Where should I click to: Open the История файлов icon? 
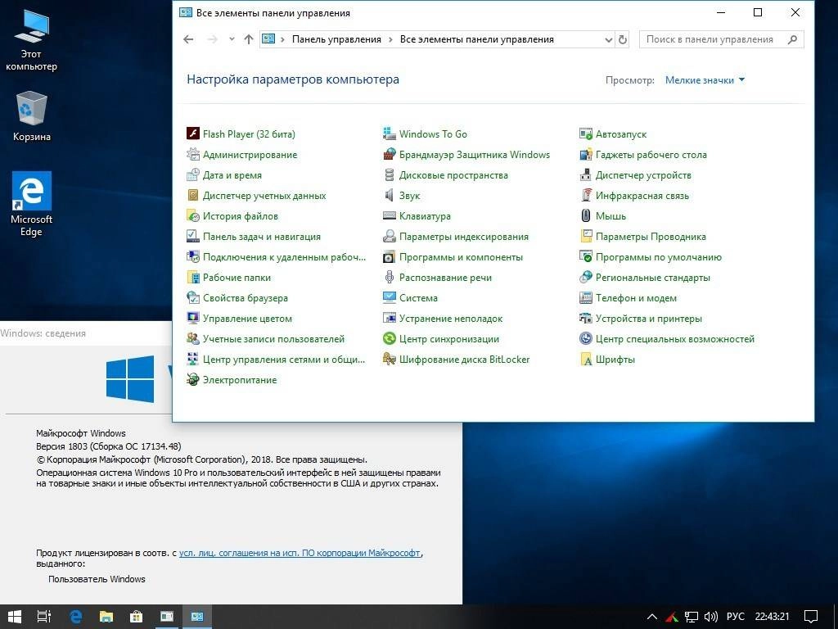click(193, 216)
